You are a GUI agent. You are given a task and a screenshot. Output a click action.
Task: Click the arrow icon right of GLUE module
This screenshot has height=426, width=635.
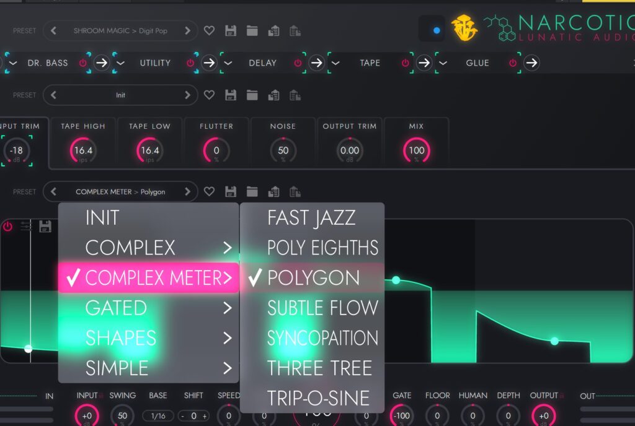[x=531, y=63]
